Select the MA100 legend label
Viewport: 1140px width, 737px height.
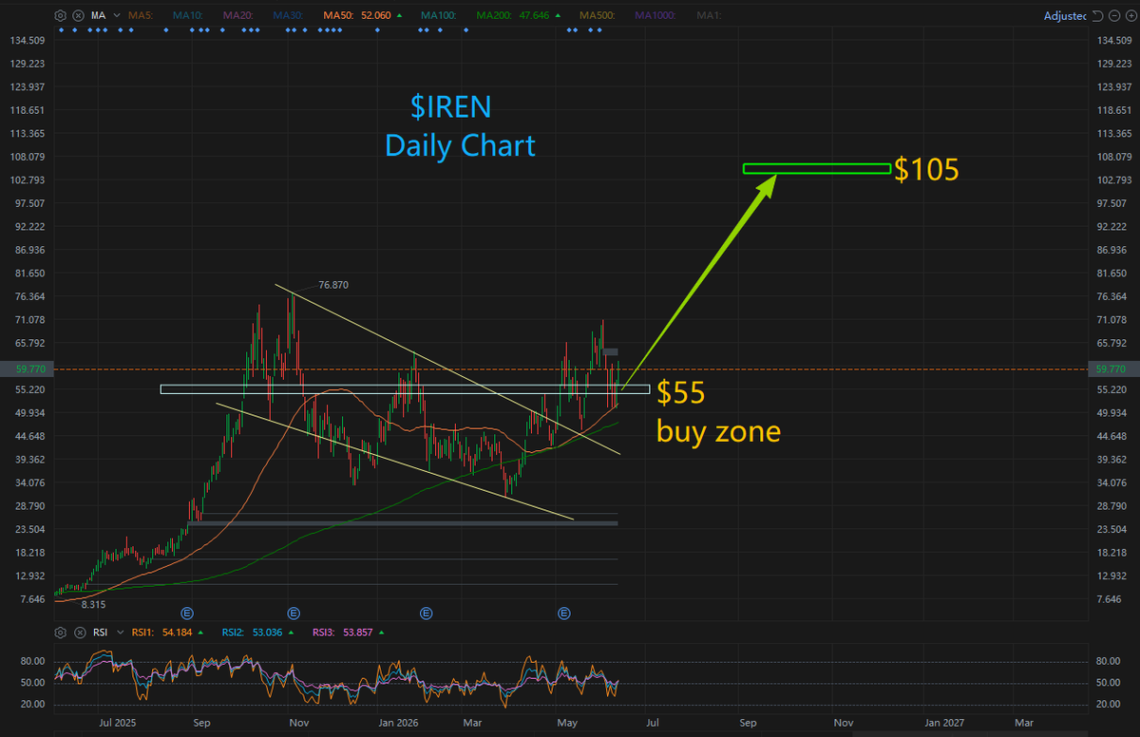(438, 15)
